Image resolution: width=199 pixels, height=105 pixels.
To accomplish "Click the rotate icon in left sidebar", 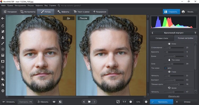I will click(x=3, y=26).
